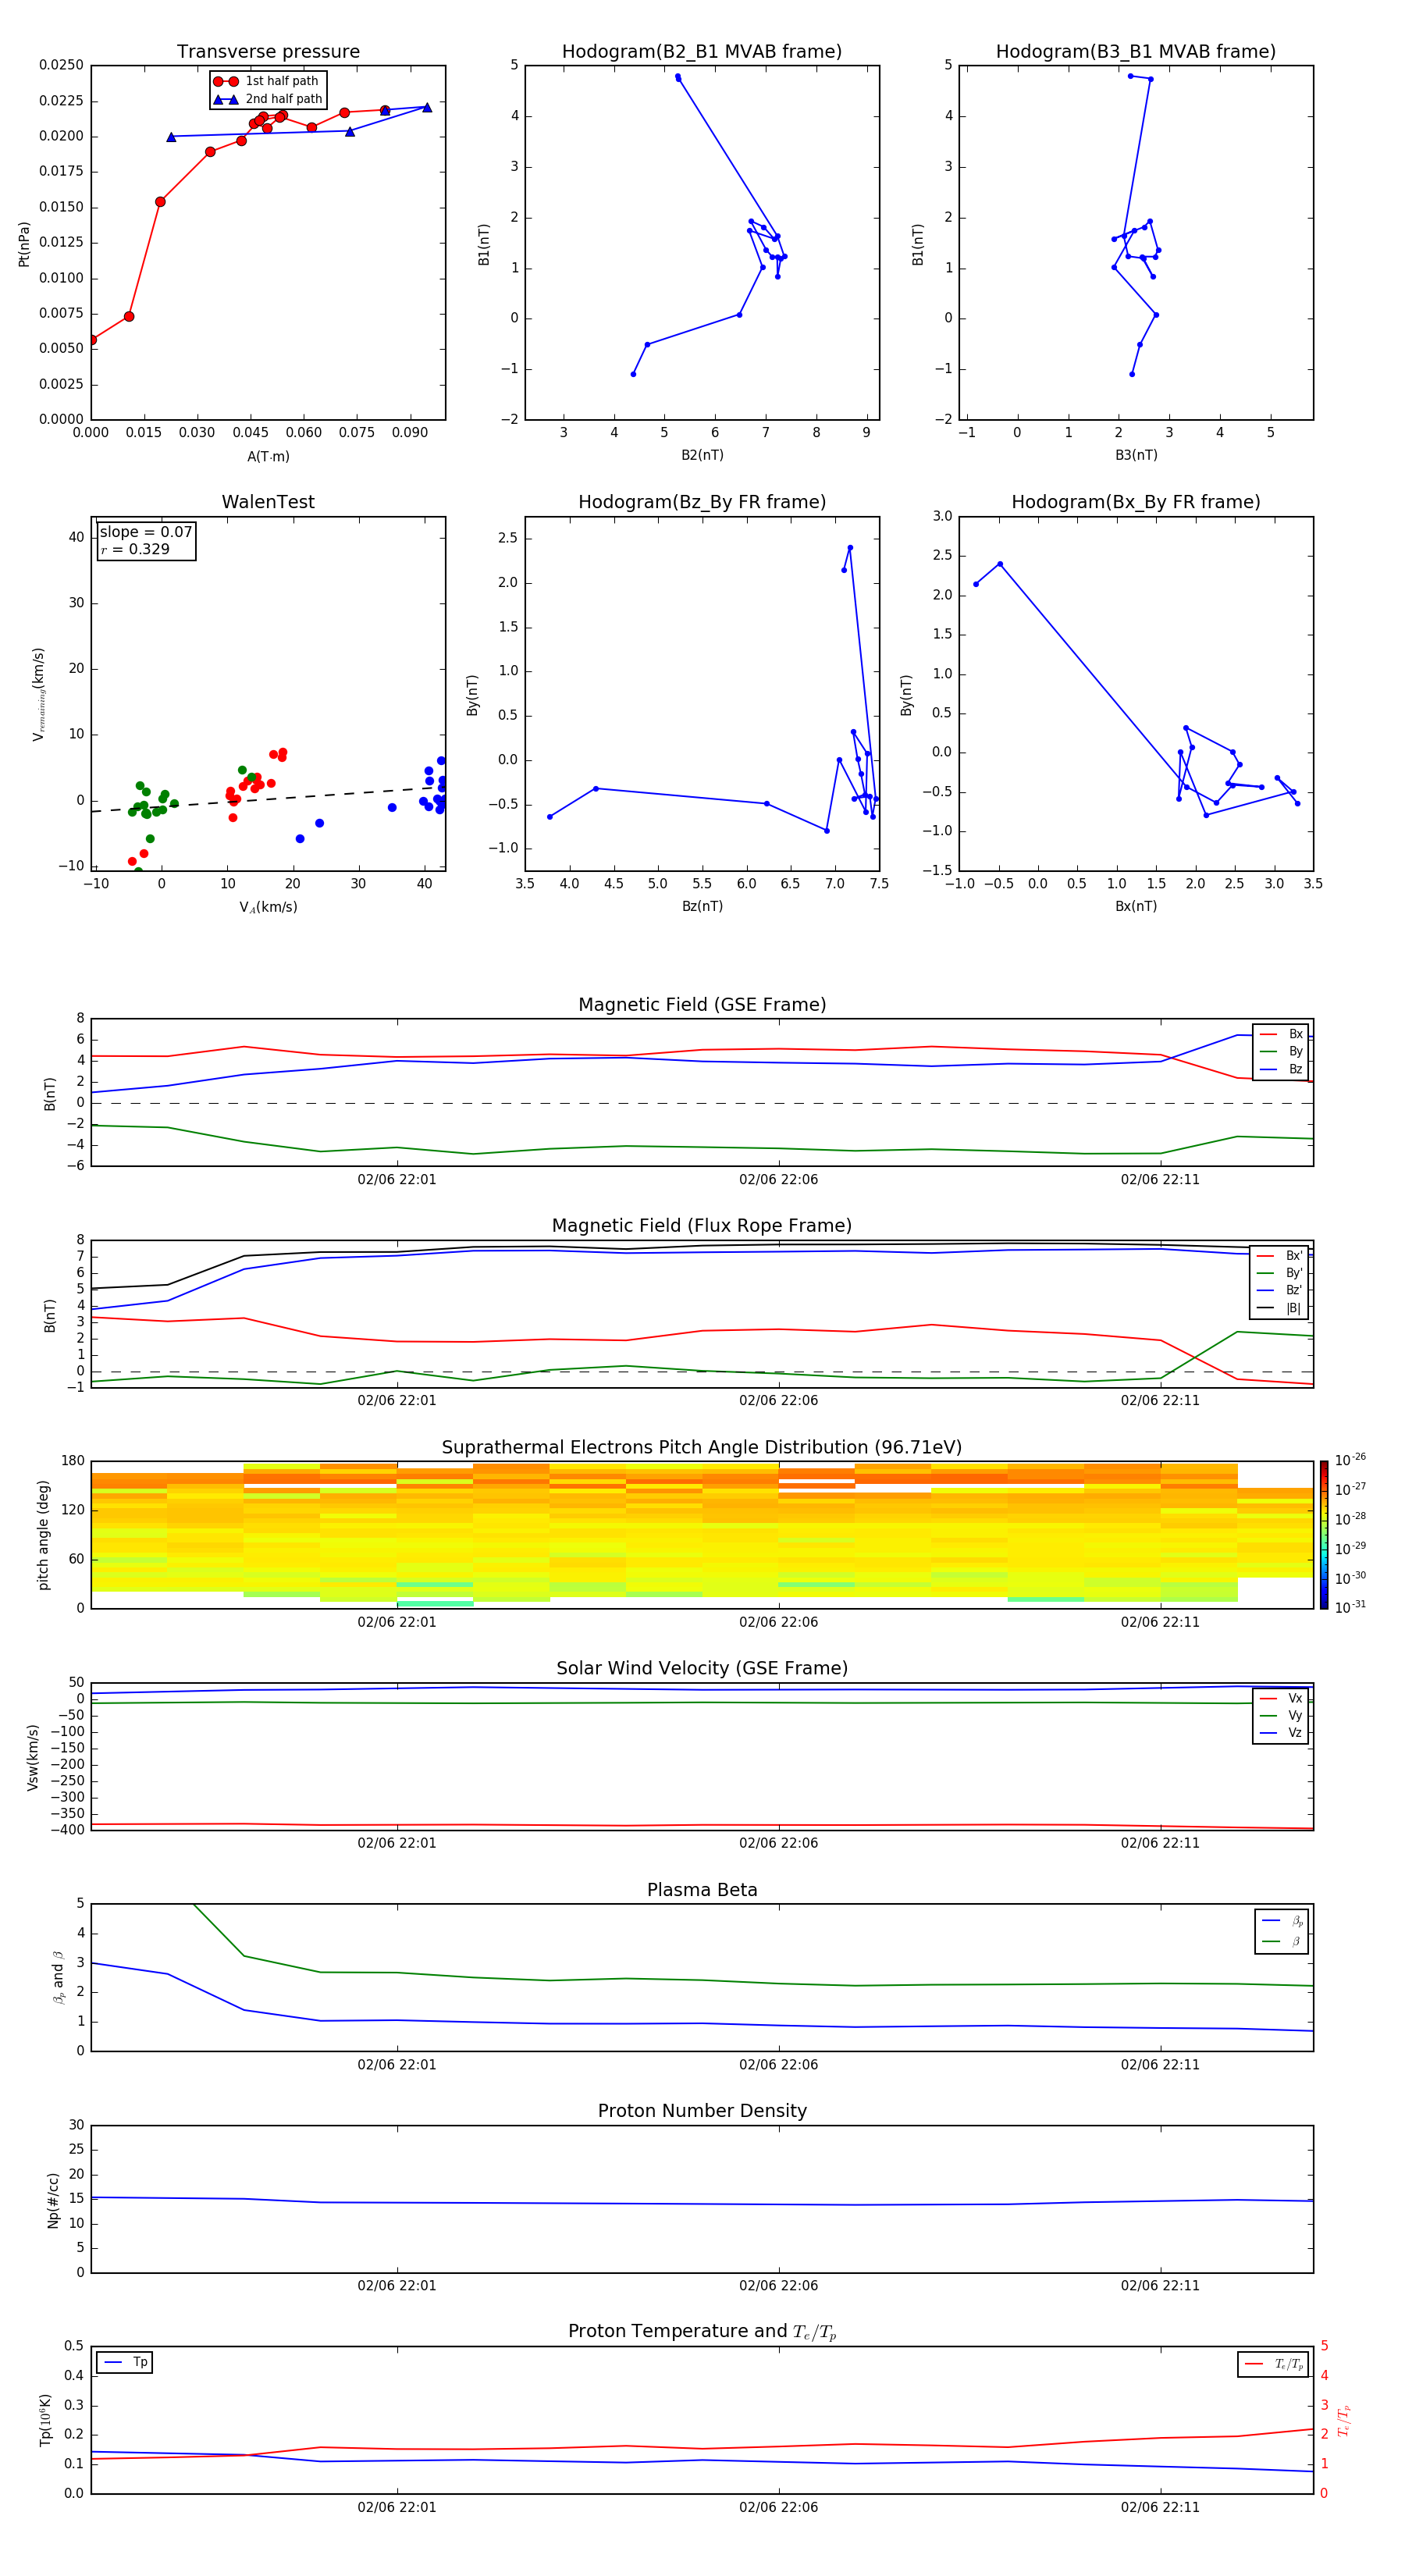This screenshot has width=1405, height=2576.
Task: Select the β legend entry in Plasma Beta
Action: coord(1282,1941)
